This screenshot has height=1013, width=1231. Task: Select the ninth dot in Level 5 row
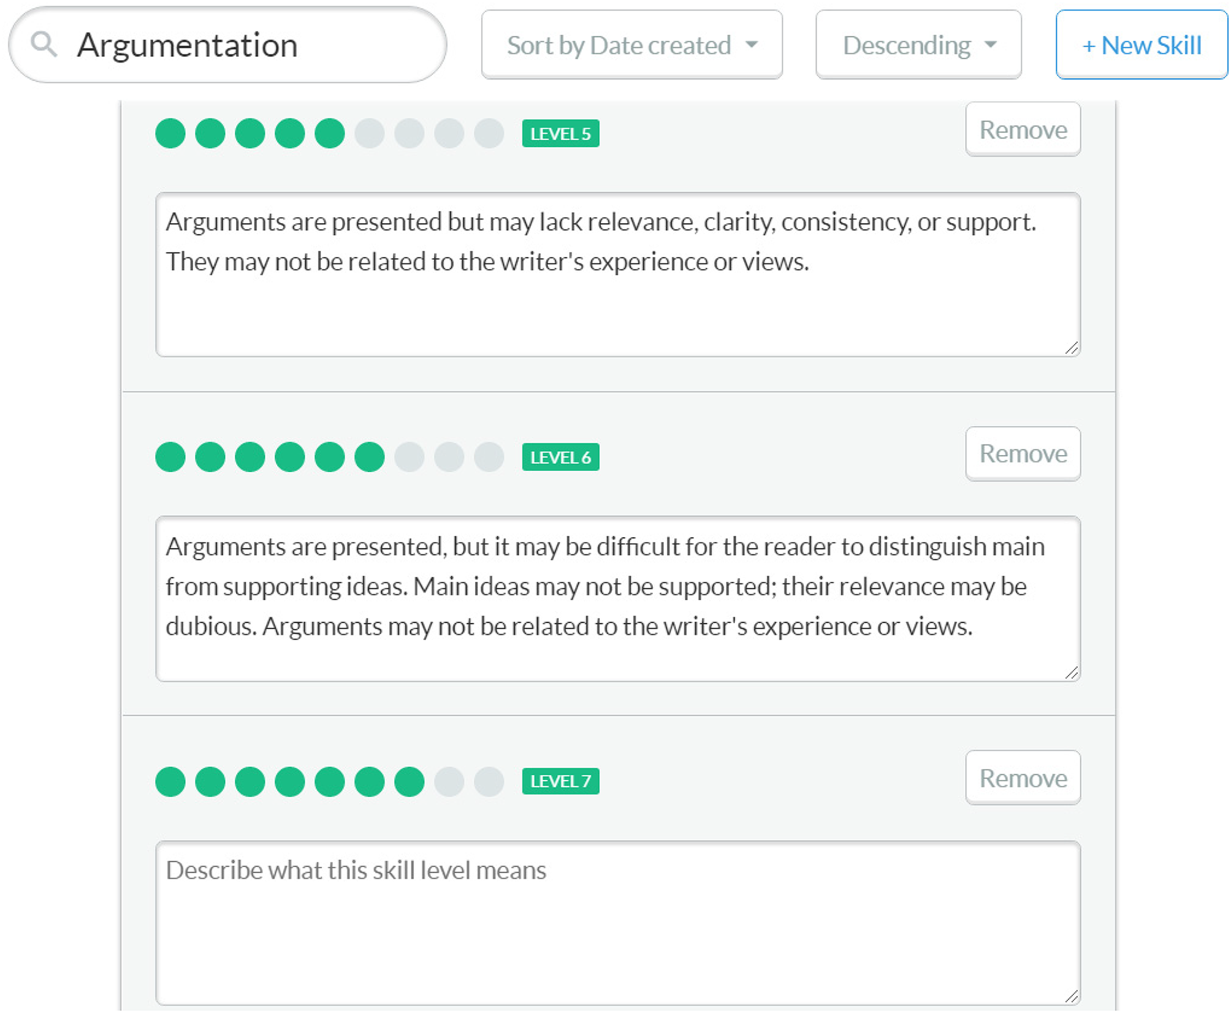tap(489, 134)
